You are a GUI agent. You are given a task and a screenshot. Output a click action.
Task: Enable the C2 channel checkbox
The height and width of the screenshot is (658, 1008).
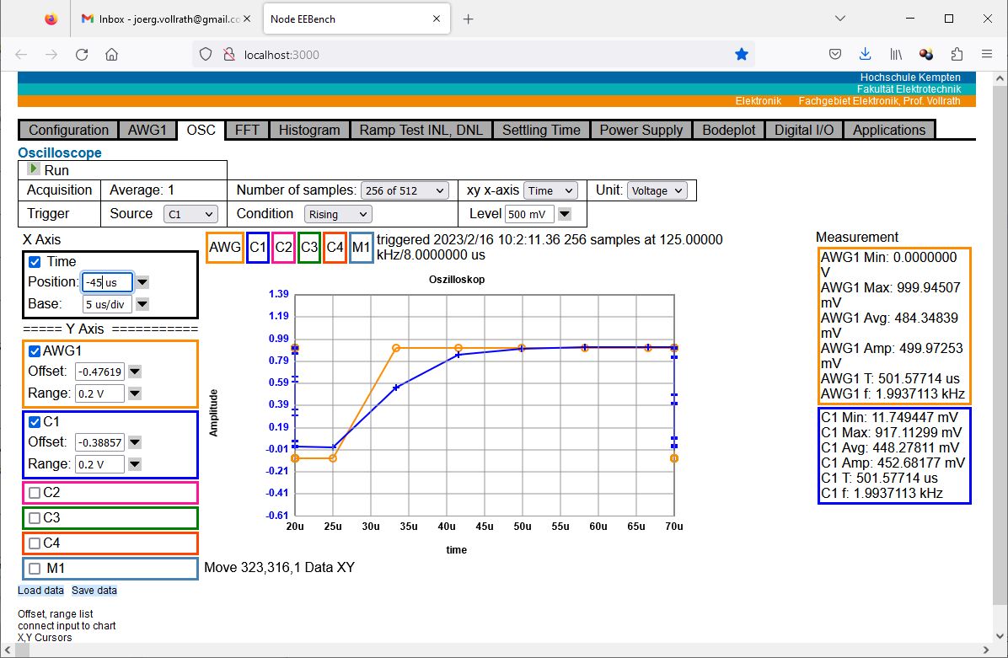[35, 493]
